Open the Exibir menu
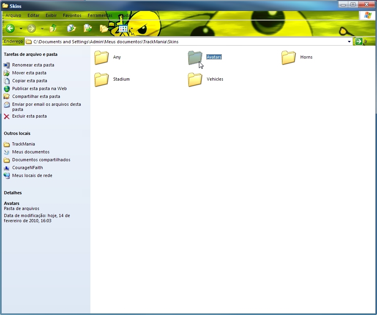 pyautogui.click(x=51, y=15)
